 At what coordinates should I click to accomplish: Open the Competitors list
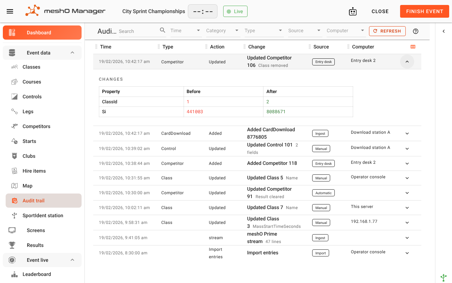click(44, 126)
